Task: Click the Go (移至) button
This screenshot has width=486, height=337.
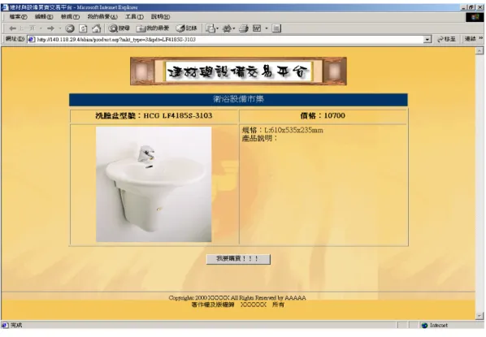Action: pyautogui.click(x=446, y=39)
